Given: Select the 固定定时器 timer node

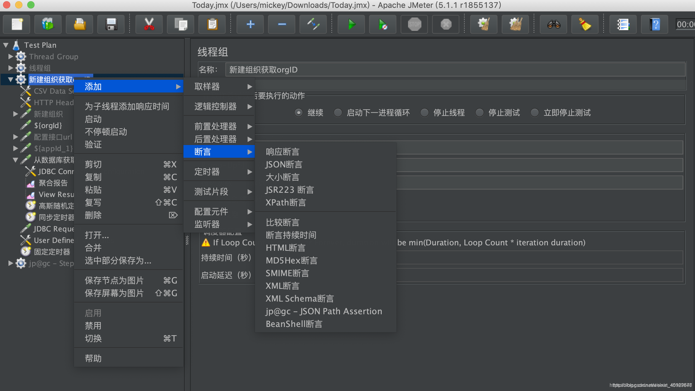Looking at the screenshot, I should (52, 252).
